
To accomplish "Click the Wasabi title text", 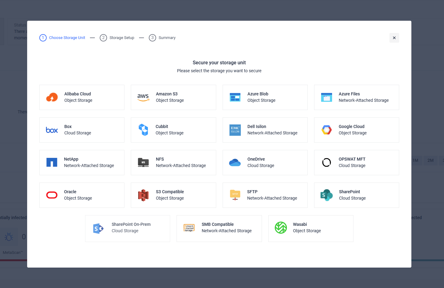I will click(300, 224).
